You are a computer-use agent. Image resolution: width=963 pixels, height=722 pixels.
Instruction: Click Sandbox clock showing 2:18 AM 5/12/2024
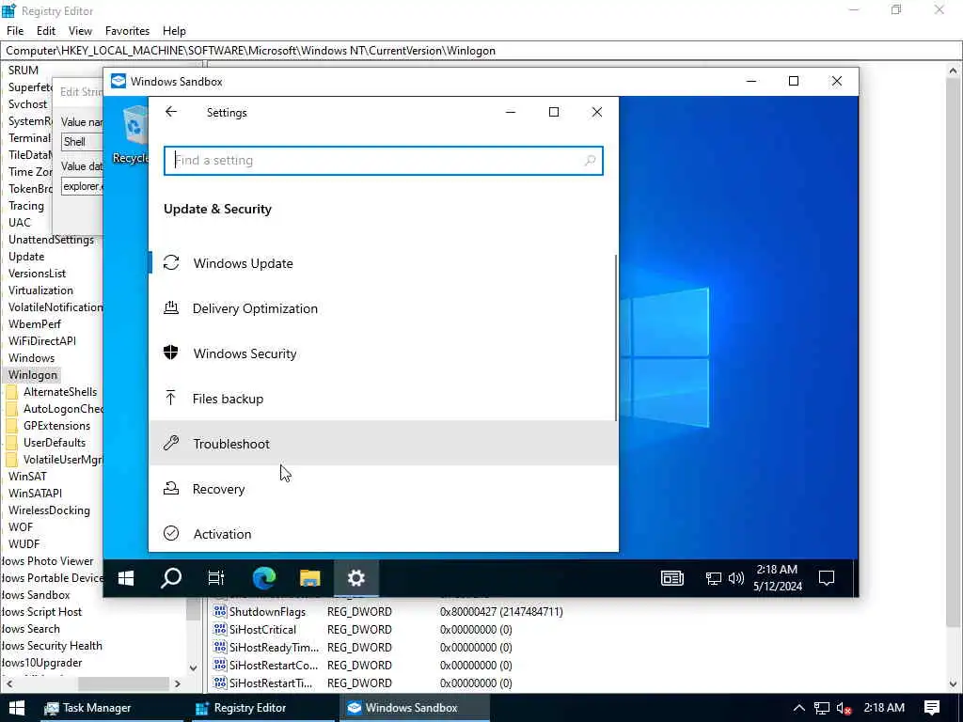(778, 578)
